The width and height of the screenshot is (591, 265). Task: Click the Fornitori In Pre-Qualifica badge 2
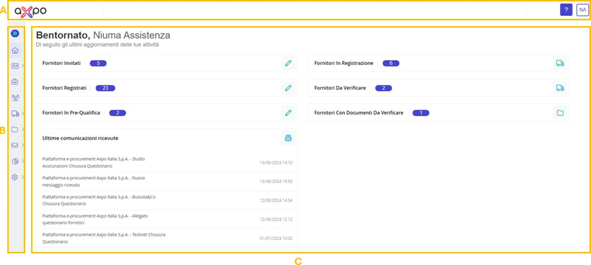pyautogui.click(x=118, y=113)
